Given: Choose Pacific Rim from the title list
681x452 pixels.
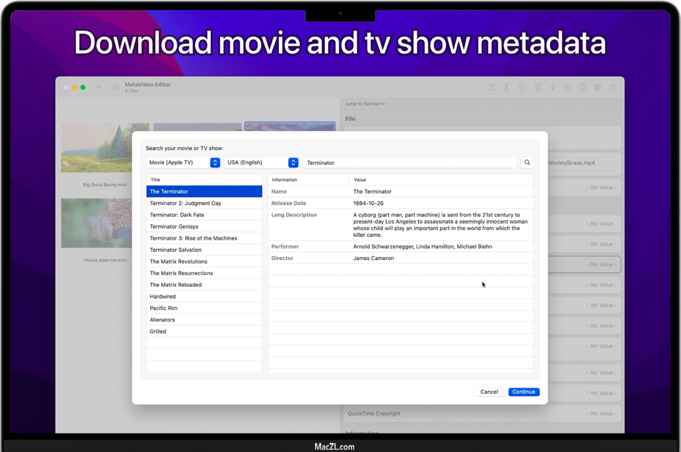Looking at the screenshot, I should point(164,308).
